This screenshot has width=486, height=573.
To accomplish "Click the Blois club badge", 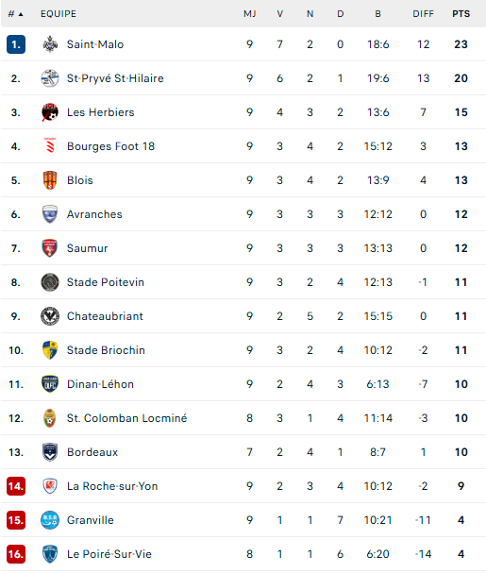I will pos(50,180).
